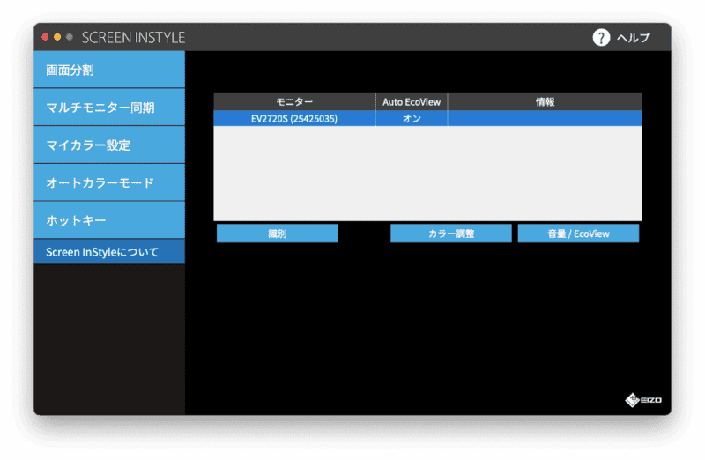
Task: Open the ヘルプ help link
Action: point(634,38)
